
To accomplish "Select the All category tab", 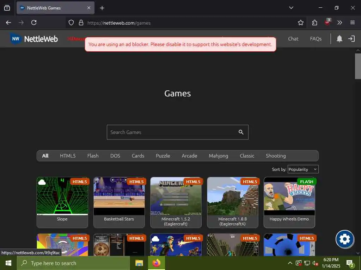I will (x=45, y=156).
